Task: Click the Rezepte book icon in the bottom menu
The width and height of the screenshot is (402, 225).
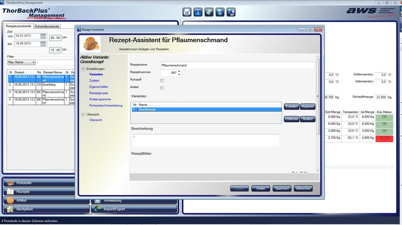Action: point(10,191)
